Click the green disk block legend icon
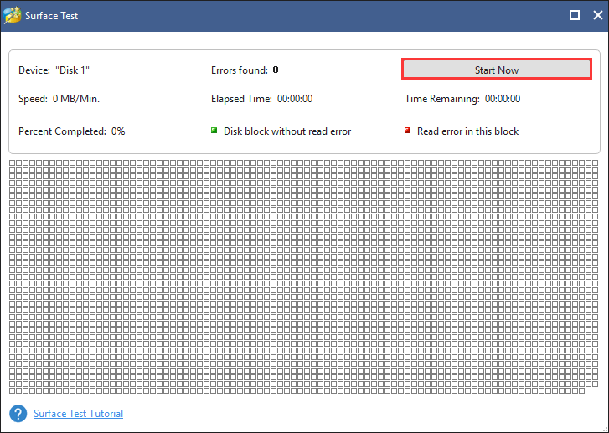This screenshot has width=609, height=433. 214,131
